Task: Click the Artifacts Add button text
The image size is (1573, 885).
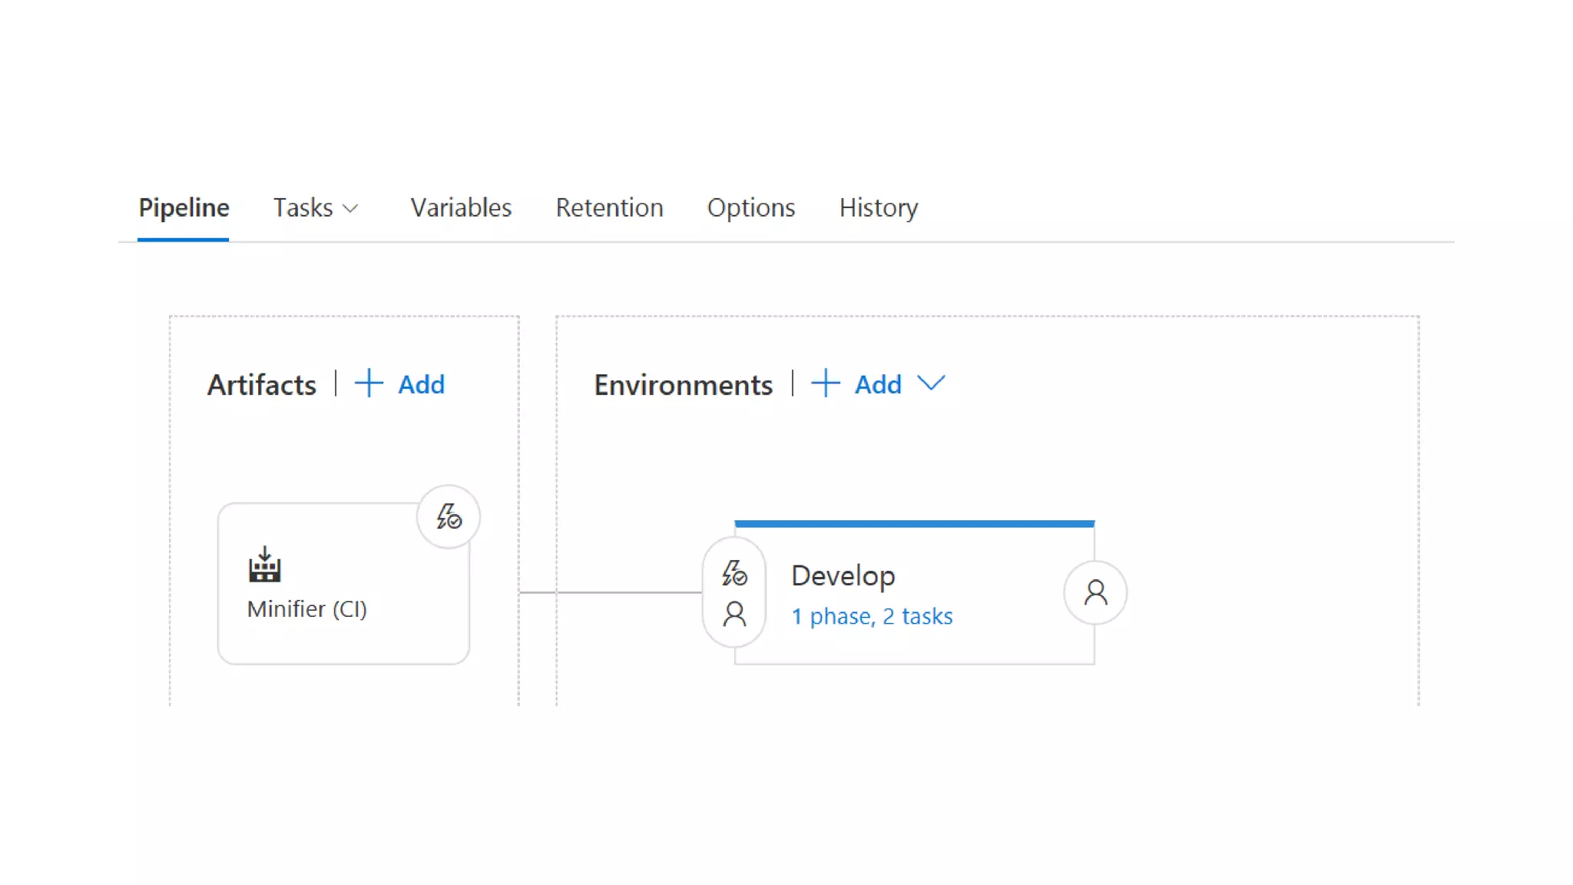Action: (x=421, y=384)
